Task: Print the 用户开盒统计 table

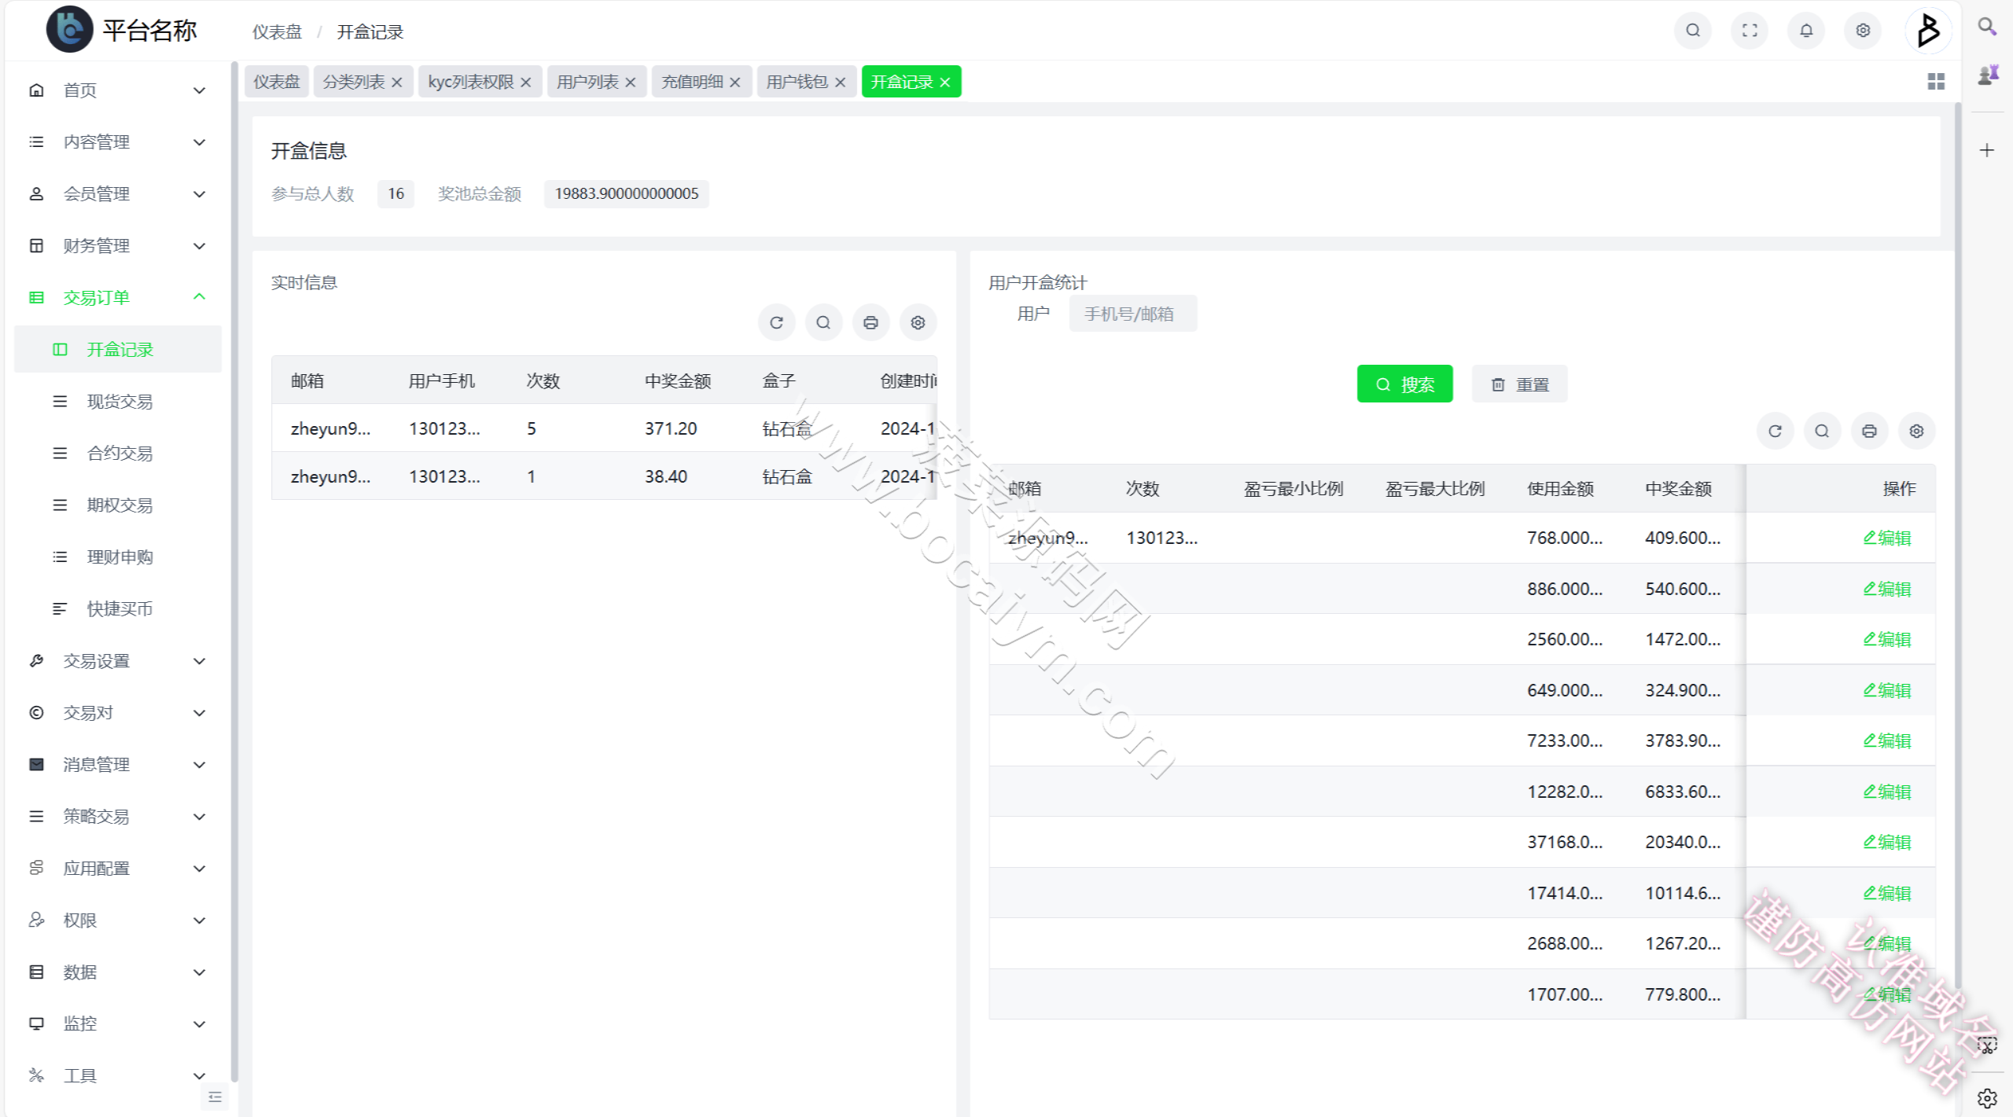Action: [1869, 431]
